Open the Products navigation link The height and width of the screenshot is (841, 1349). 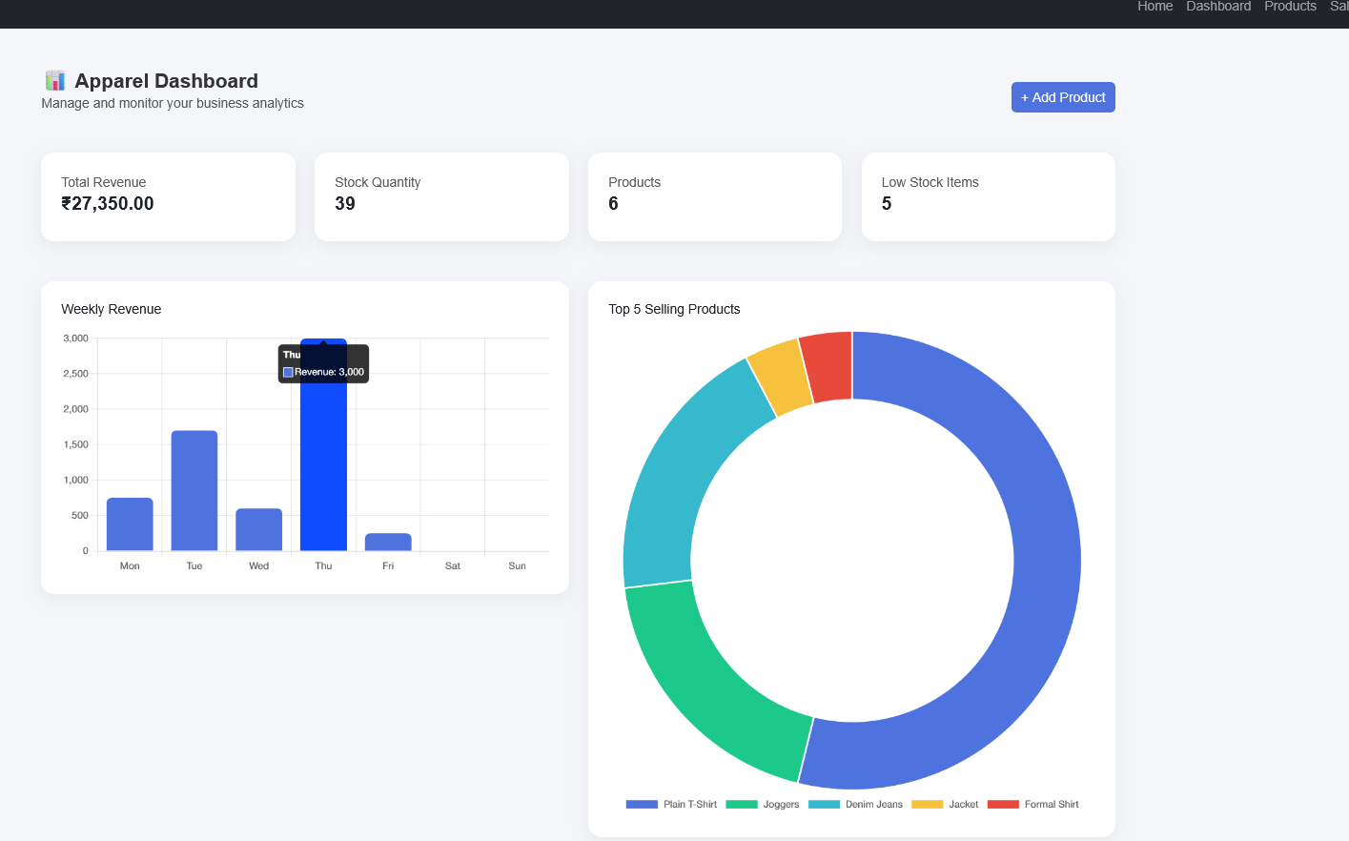pos(1289,7)
